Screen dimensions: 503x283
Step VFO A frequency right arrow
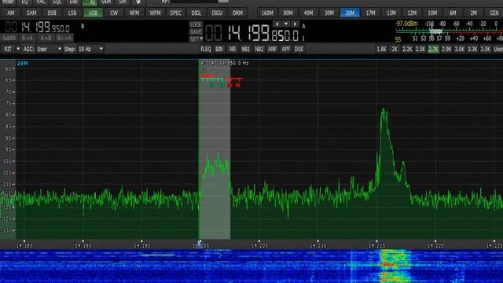(295, 24)
